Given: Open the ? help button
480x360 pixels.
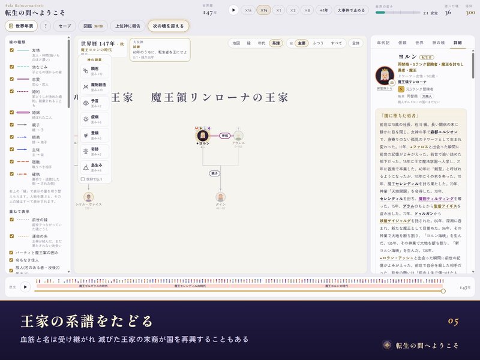Looking at the screenshot, I should pos(46,26).
